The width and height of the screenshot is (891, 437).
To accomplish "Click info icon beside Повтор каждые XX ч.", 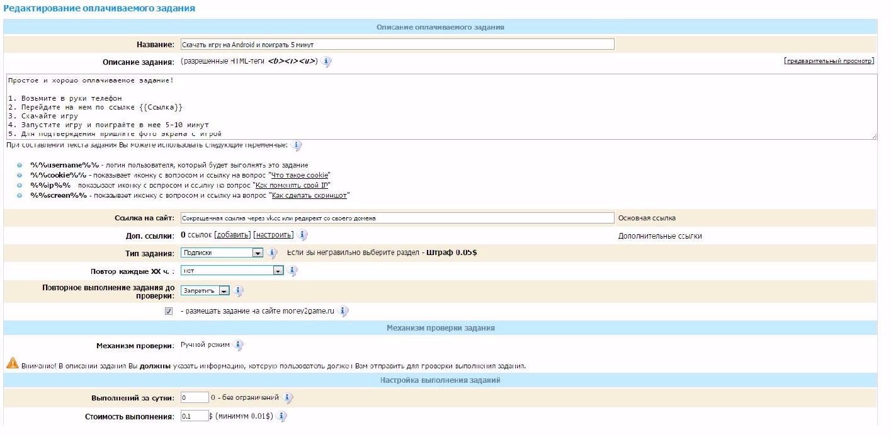I will [292, 271].
